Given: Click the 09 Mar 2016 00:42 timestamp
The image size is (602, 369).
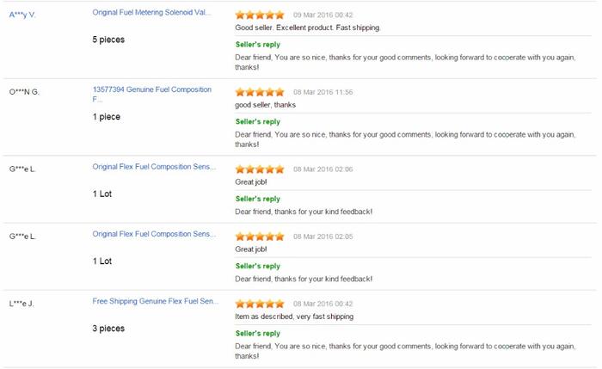Looking at the screenshot, I should 323,15.
